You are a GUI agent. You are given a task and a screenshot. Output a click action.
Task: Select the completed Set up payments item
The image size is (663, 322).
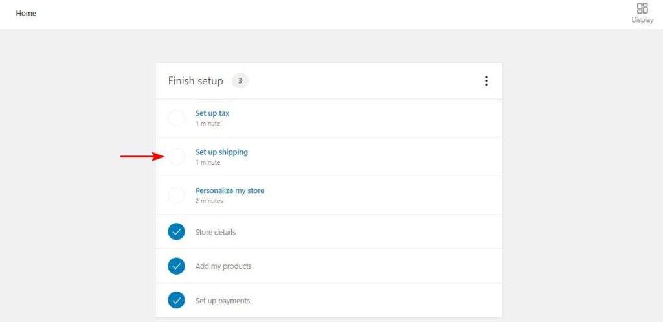pyautogui.click(x=223, y=301)
